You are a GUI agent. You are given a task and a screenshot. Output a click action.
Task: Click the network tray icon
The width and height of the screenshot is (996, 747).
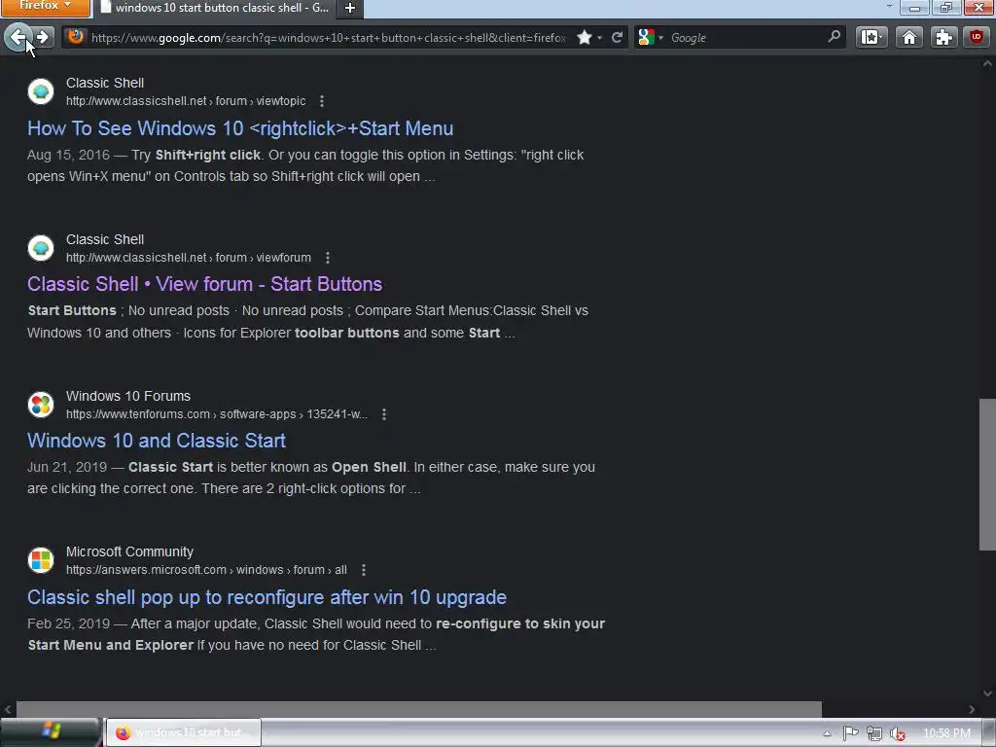[x=874, y=733]
